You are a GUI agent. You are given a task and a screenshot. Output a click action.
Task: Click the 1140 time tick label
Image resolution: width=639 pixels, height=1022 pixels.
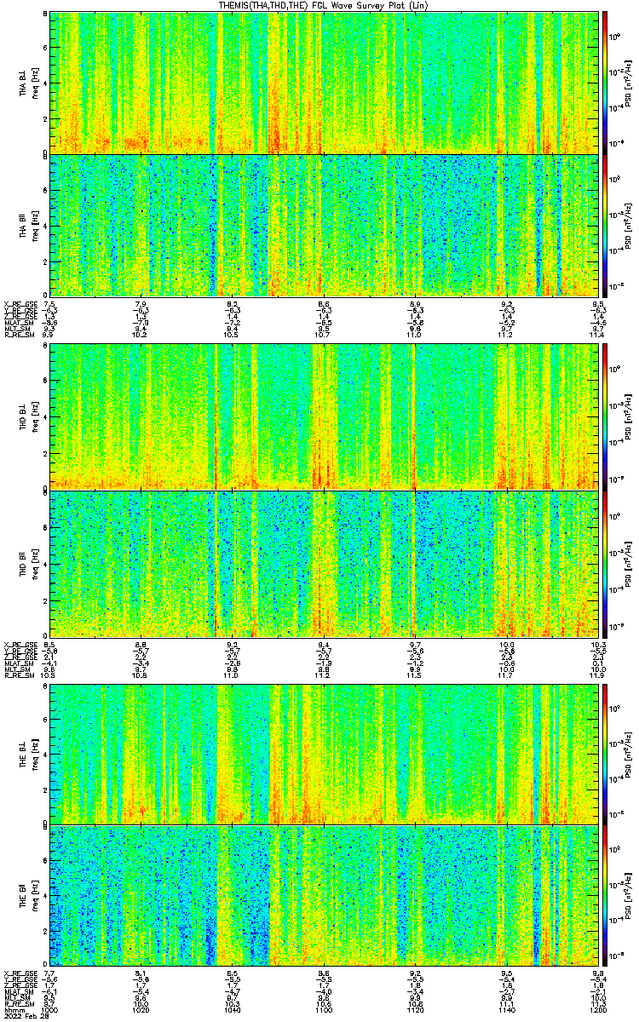[x=506, y=1010]
